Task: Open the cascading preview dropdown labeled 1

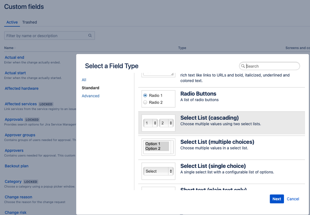Action: 151,123
